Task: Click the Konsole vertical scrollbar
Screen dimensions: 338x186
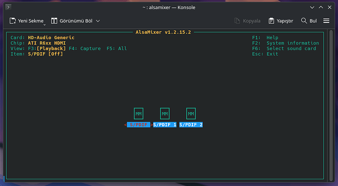Action: click(331, 105)
